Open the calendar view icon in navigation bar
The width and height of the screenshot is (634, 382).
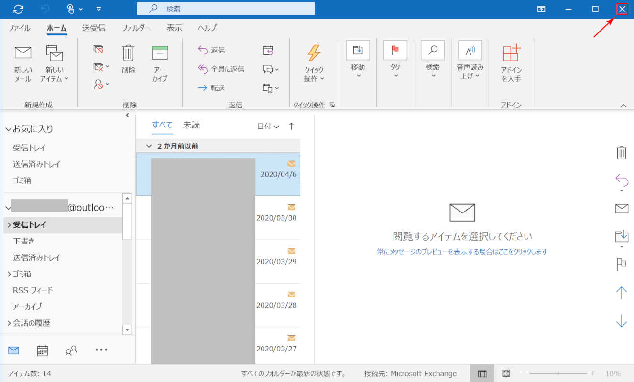pos(43,350)
